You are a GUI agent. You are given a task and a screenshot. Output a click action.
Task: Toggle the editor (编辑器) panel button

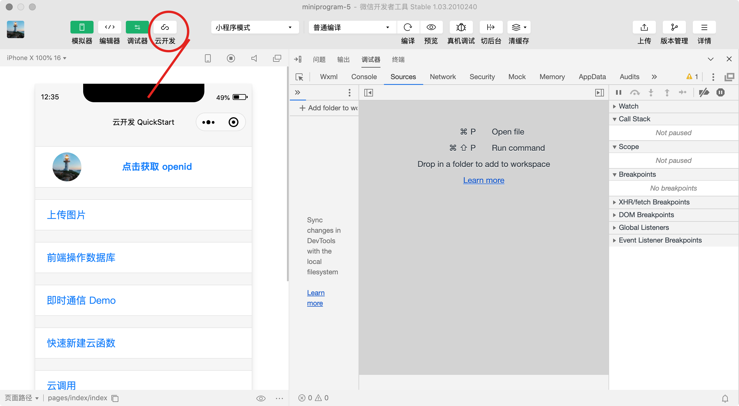click(109, 27)
